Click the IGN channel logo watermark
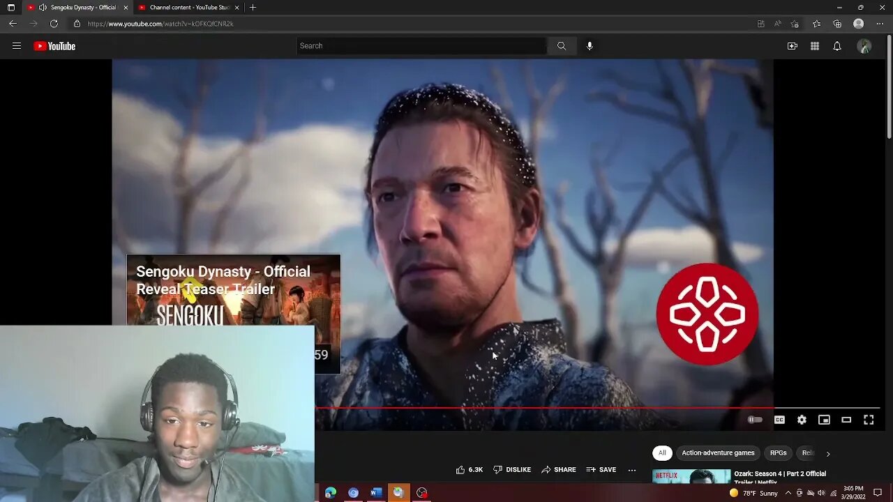Viewport: 893px width, 502px height. tap(707, 314)
